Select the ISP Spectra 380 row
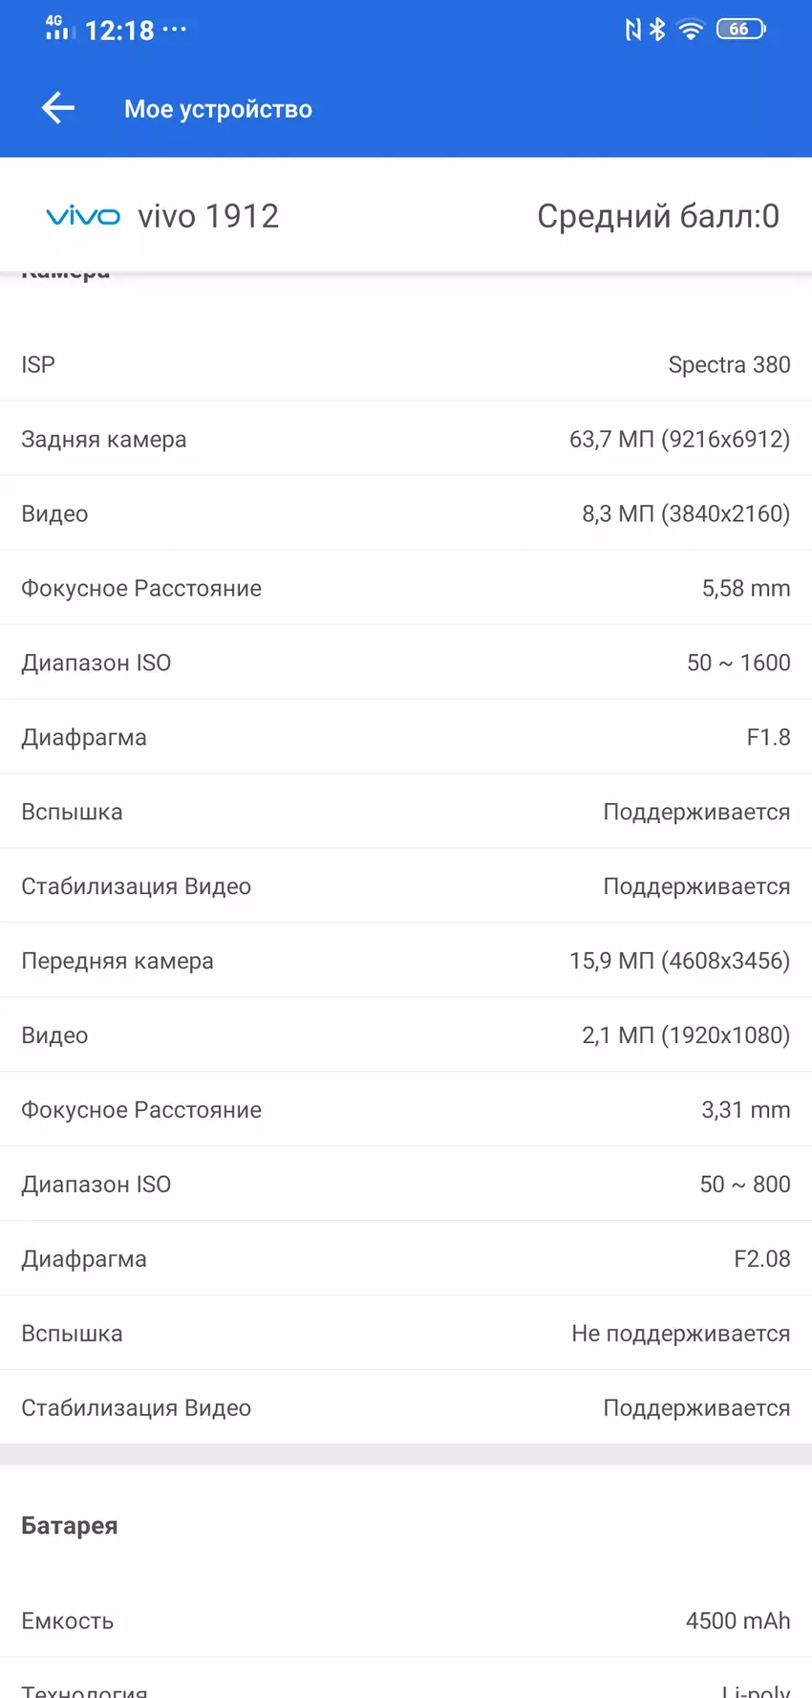 [x=406, y=364]
